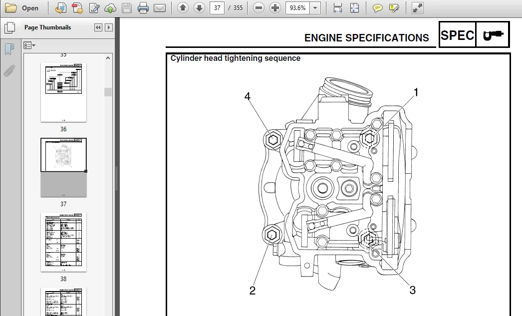Click the number 2 bolt label in diagram
This screenshot has height=316, width=522.
coord(253,291)
